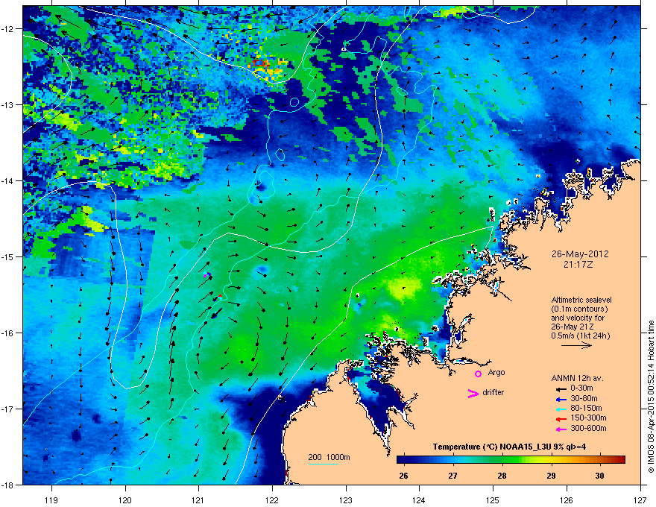Click the temperature colorbar at 28 degrees
656x507 pixels.
502,460
